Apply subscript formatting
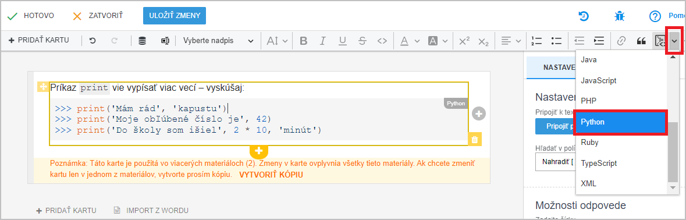The width and height of the screenshot is (686, 220). (x=484, y=41)
